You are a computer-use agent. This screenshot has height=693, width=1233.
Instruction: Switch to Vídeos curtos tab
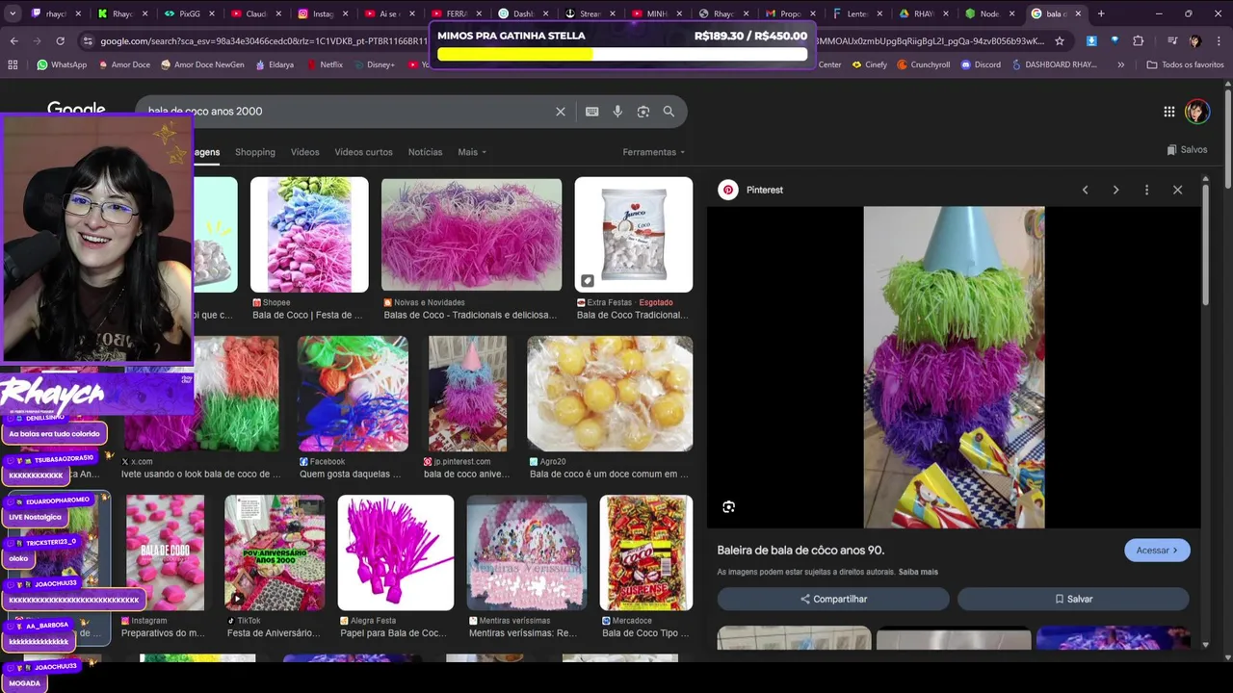363,152
